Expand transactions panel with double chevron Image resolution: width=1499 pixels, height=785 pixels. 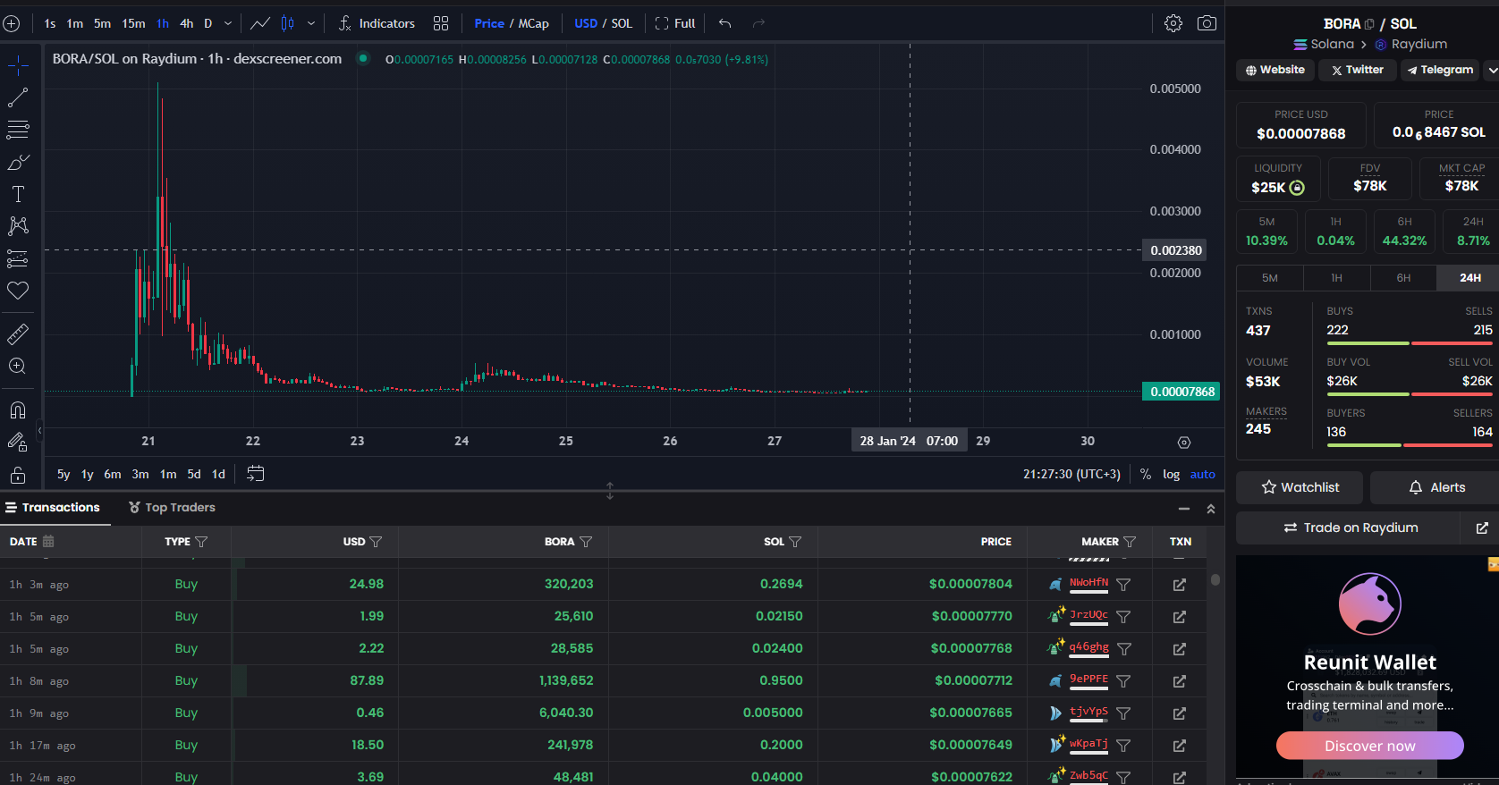click(1211, 509)
